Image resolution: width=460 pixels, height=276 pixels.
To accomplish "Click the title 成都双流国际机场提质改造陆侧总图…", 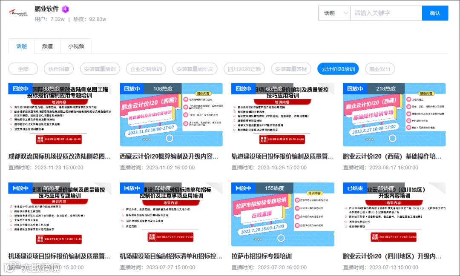I will click(x=60, y=156).
